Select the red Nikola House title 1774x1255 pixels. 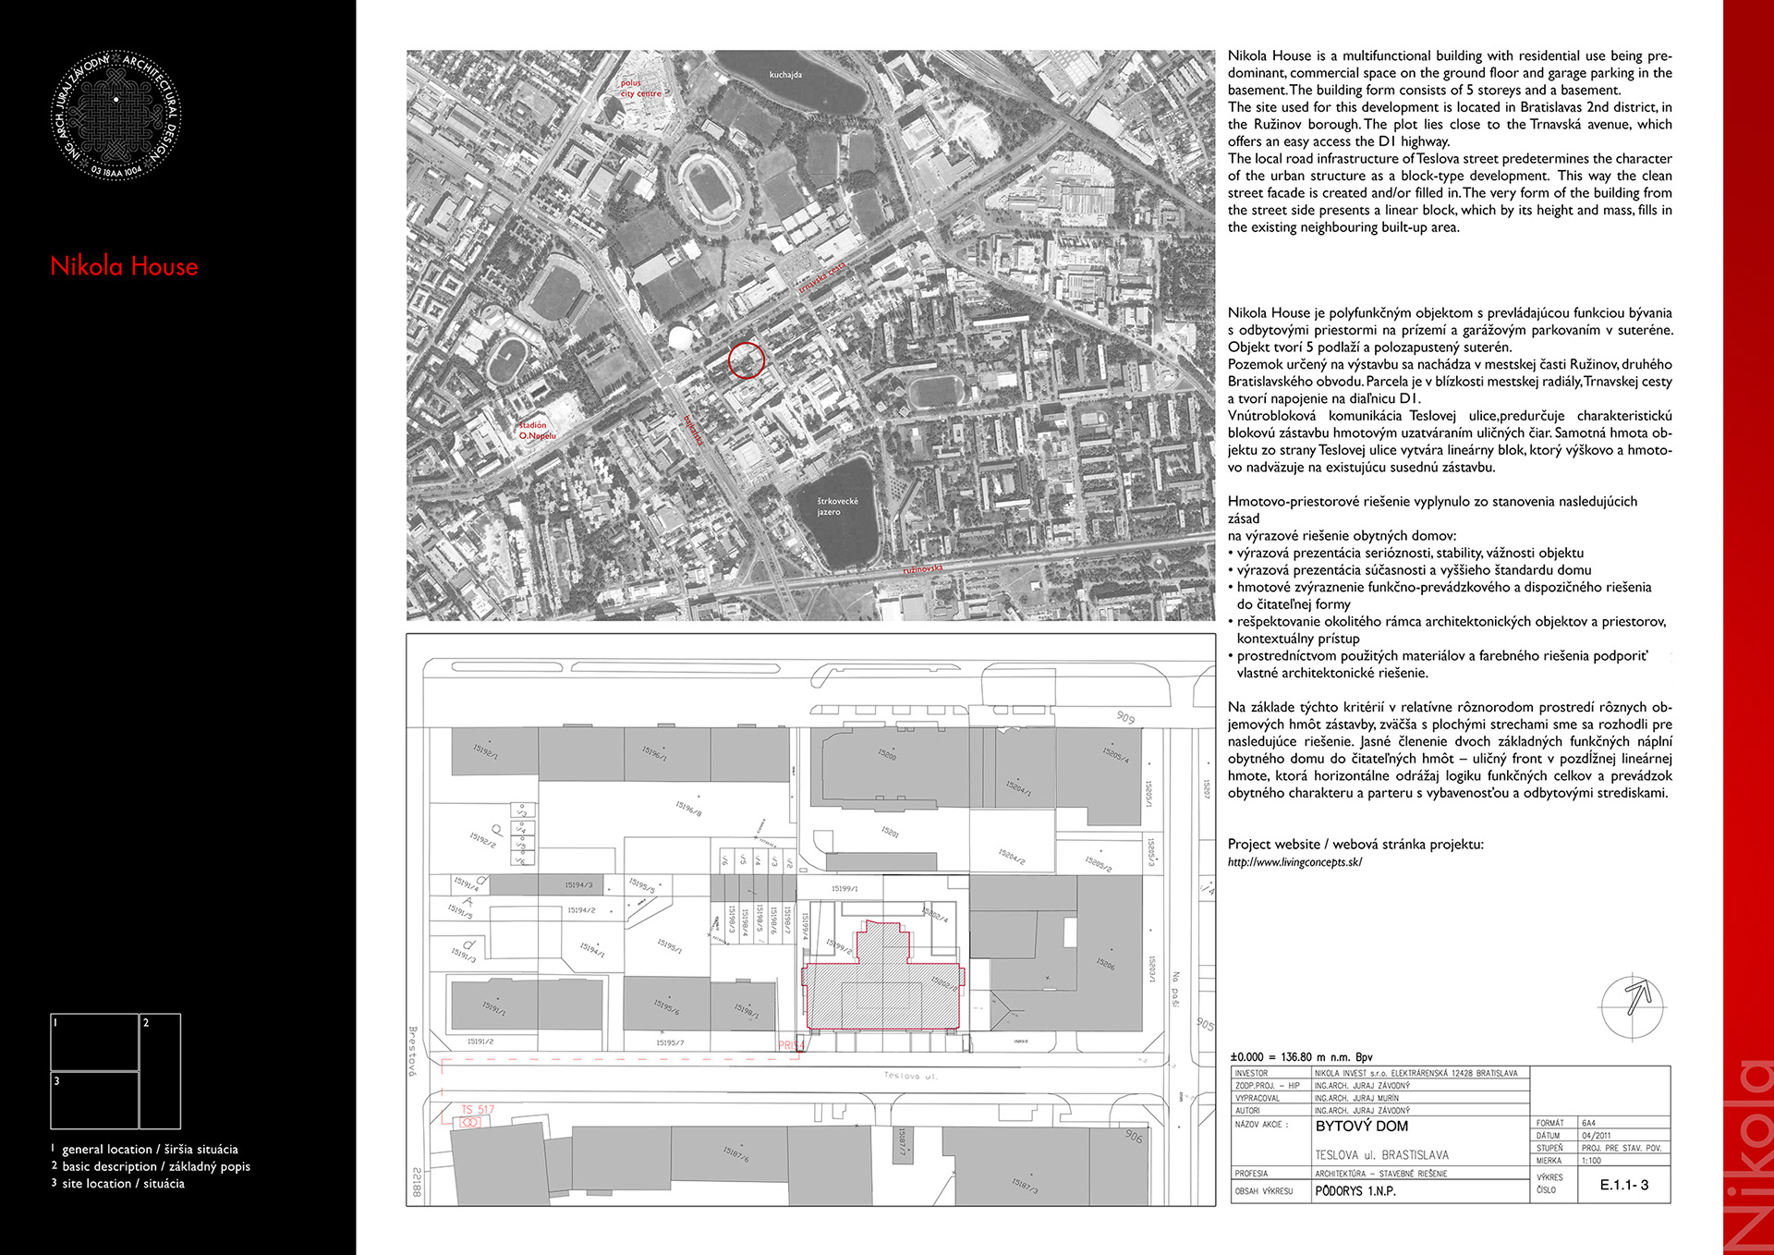pos(124,266)
